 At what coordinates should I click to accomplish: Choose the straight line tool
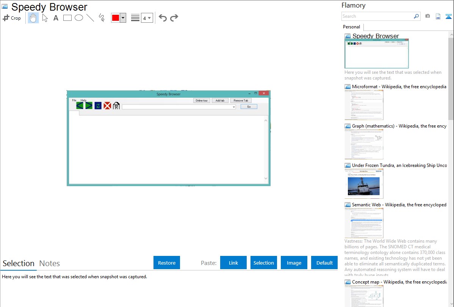[90, 18]
